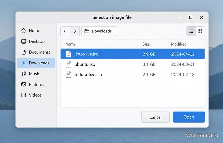Click the Music note icon
223x143 pixels.
coord(24,74)
